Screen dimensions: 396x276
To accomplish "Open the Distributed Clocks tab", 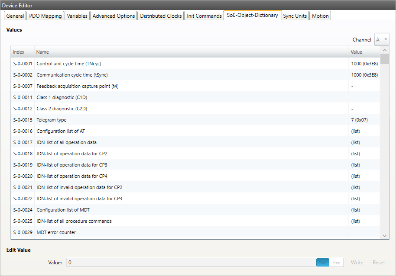I will [161, 16].
